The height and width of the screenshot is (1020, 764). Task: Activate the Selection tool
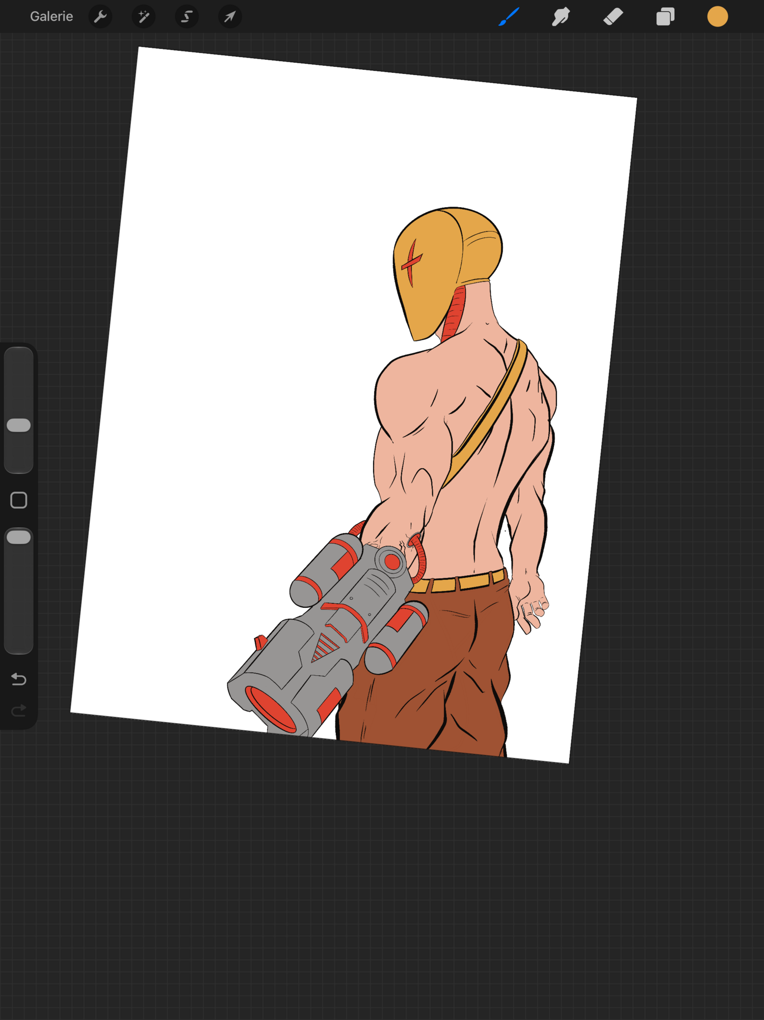coord(187,17)
